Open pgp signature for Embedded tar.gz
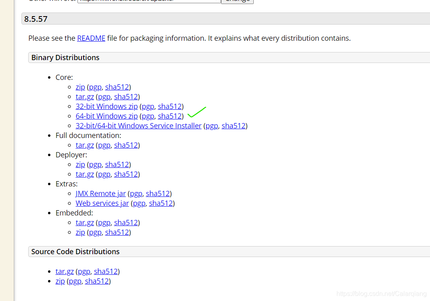 104,223
